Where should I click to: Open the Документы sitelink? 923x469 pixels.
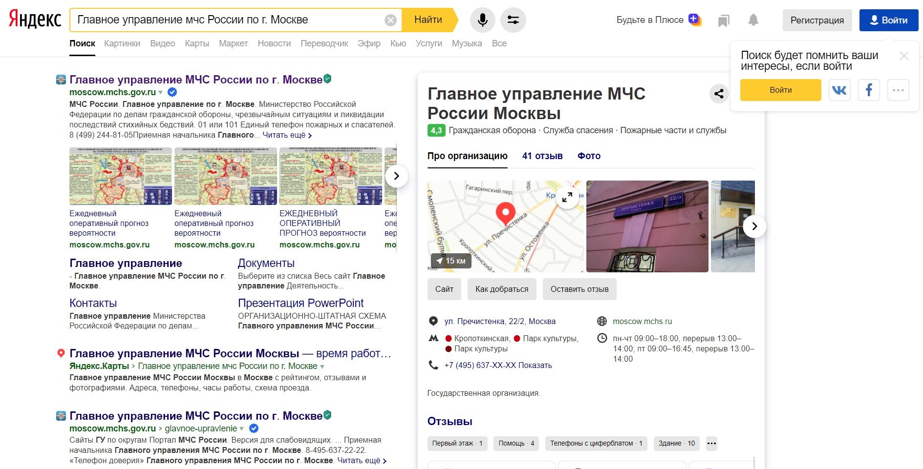[266, 263]
